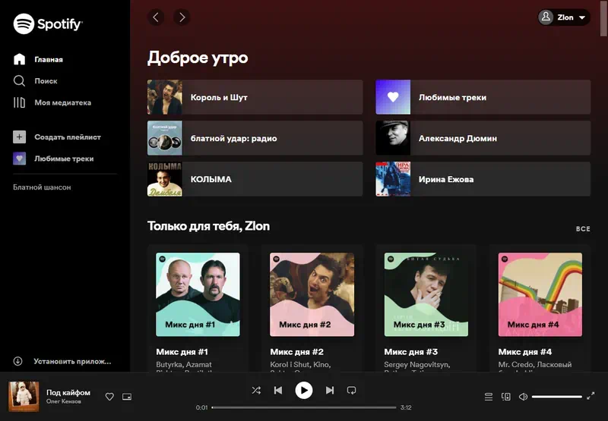Like the current track with heart
The width and height of the screenshot is (608, 421).
point(109,397)
